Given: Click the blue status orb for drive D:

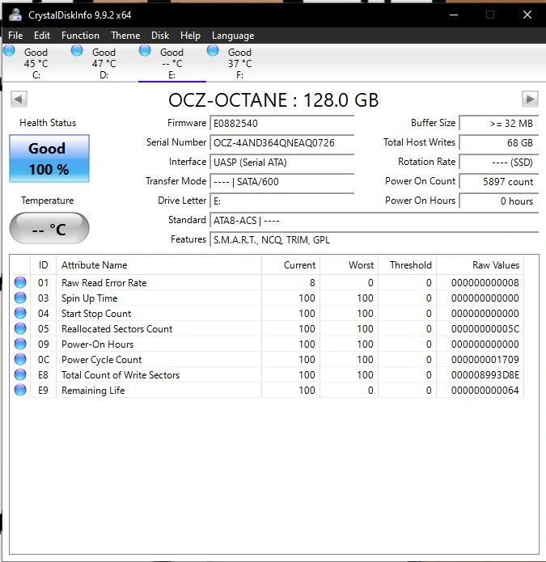Looking at the screenshot, I should point(77,50).
